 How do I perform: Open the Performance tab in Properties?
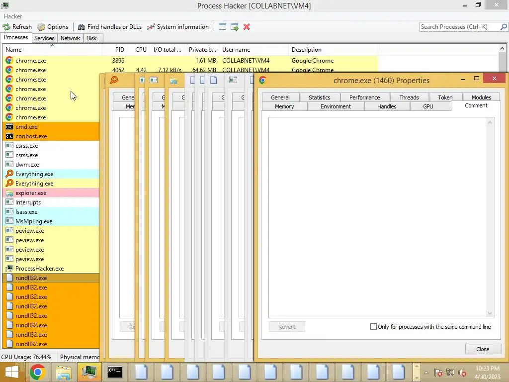(364, 97)
